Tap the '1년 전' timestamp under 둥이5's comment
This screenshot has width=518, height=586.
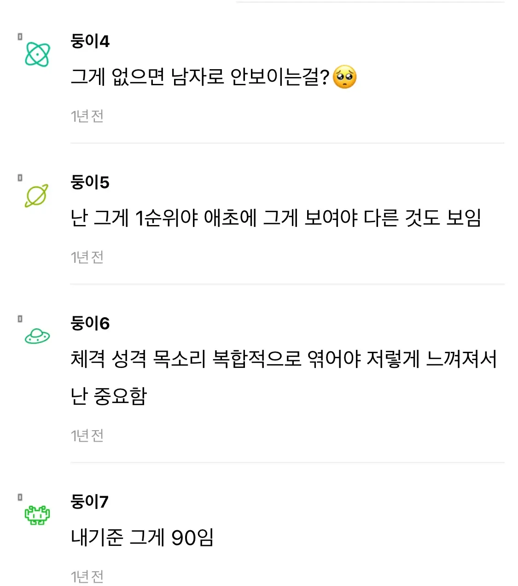[87, 257]
